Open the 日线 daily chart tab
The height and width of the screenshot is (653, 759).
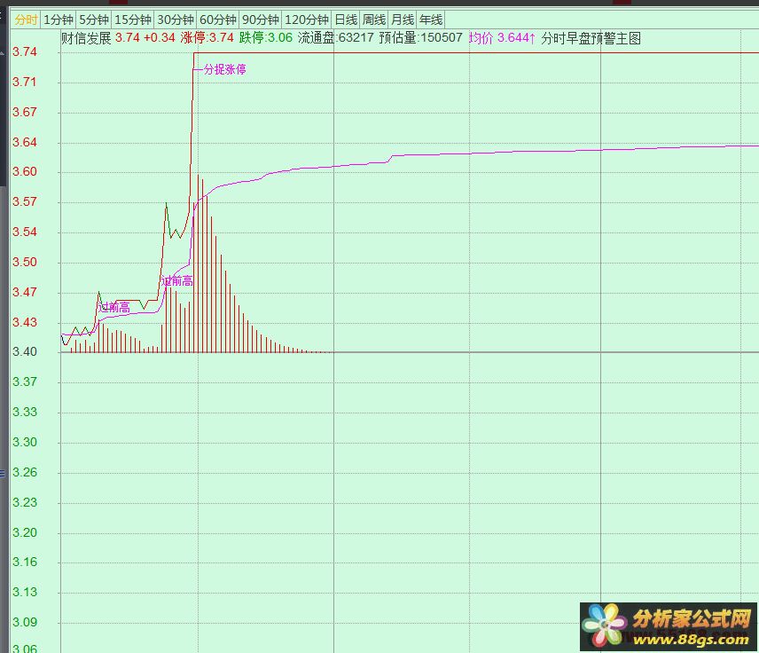[346, 20]
